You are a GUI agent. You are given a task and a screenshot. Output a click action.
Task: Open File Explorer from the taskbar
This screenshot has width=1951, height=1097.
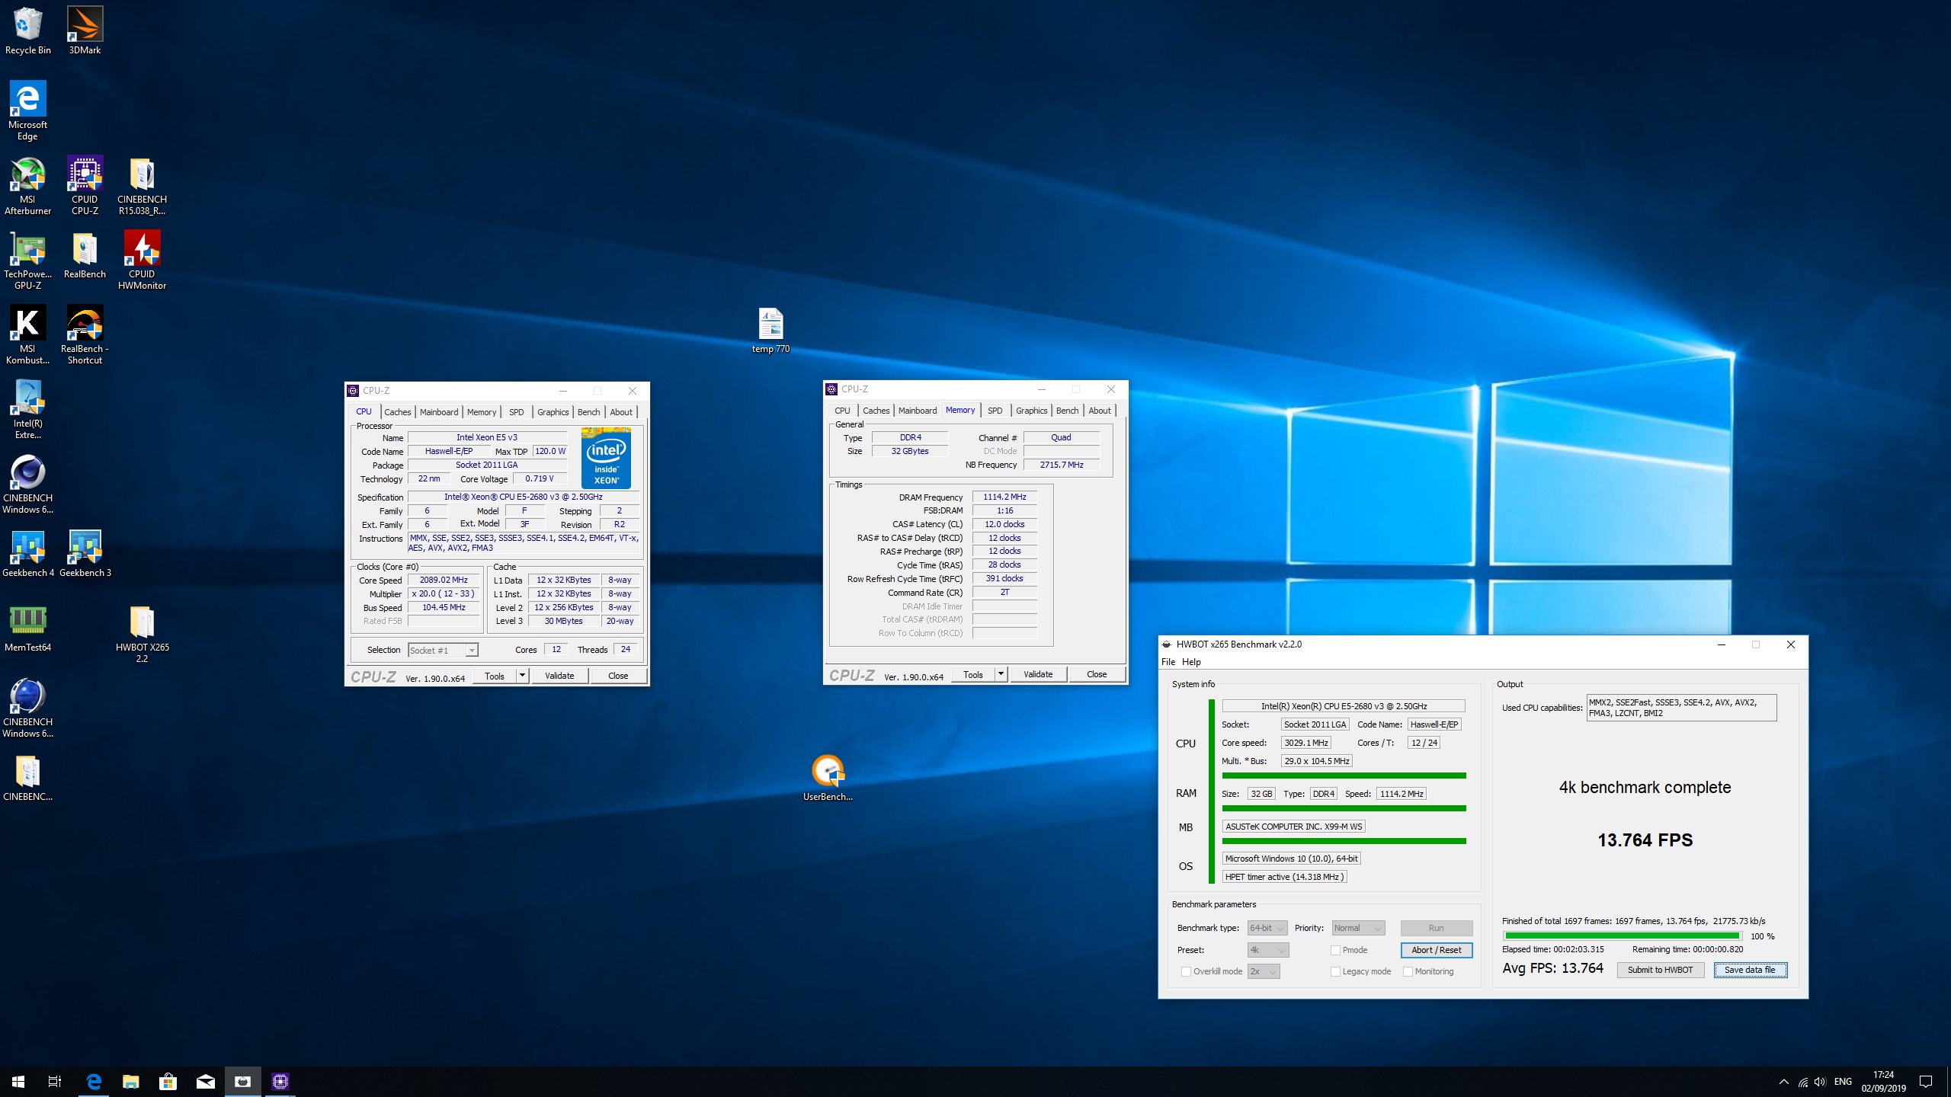tap(131, 1082)
